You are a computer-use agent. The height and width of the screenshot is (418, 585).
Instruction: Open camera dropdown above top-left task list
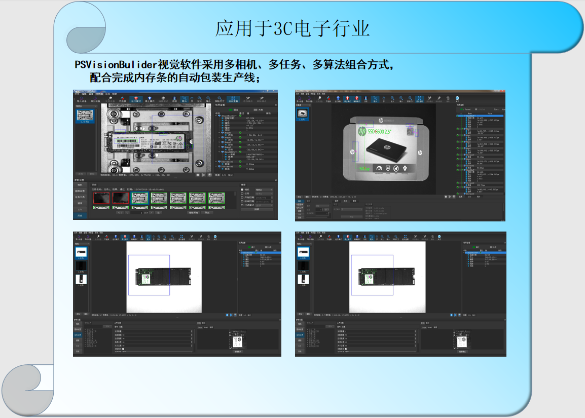coord(86,106)
